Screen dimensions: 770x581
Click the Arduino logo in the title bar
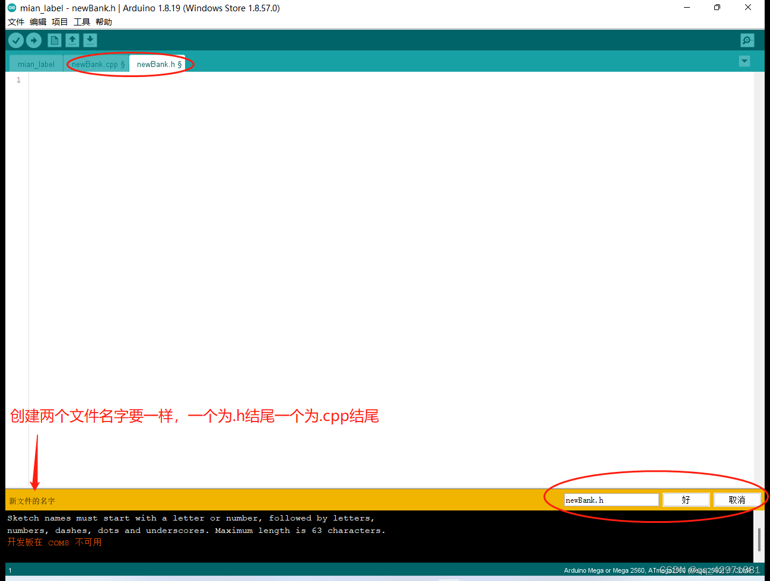[11, 8]
